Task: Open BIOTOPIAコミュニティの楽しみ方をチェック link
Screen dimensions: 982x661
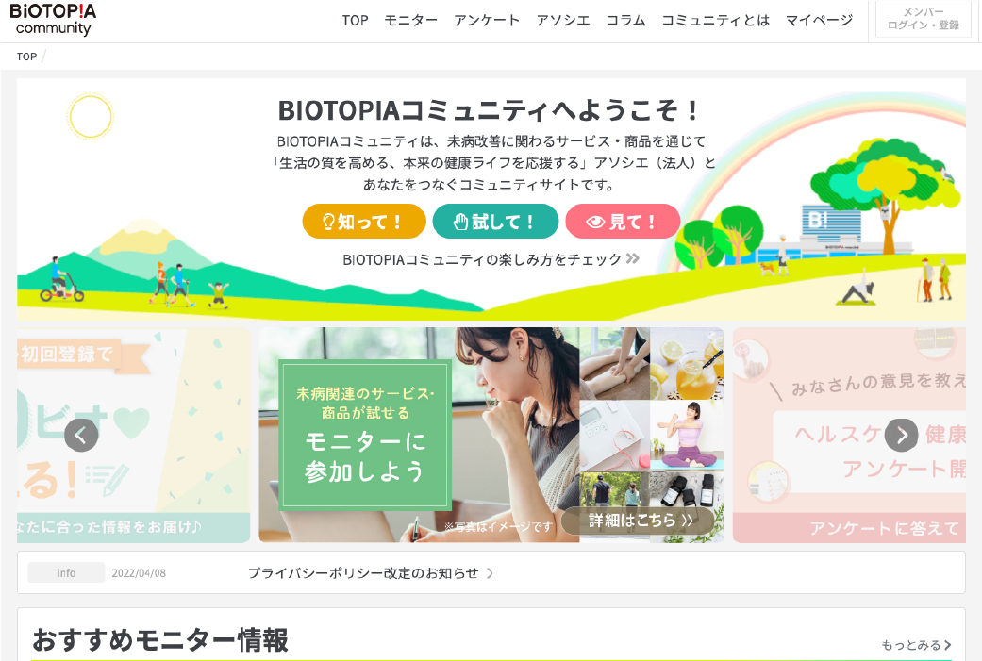Action: (491, 259)
